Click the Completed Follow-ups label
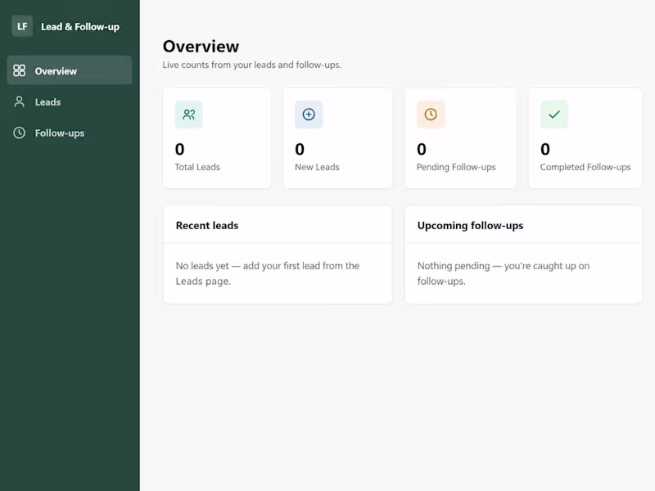The height and width of the screenshot is (491, 655). pyautogui.click(x=585, y=167)
